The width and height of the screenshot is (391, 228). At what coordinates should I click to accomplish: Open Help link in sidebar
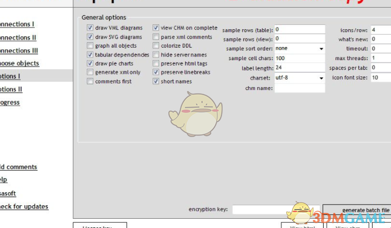3,179
